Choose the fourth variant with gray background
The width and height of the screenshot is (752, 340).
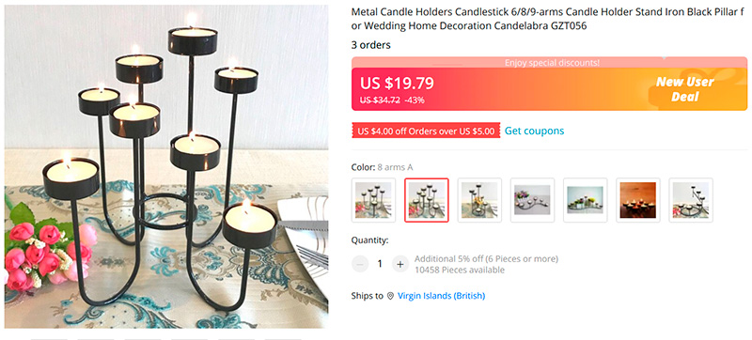[x=532, y=200]
